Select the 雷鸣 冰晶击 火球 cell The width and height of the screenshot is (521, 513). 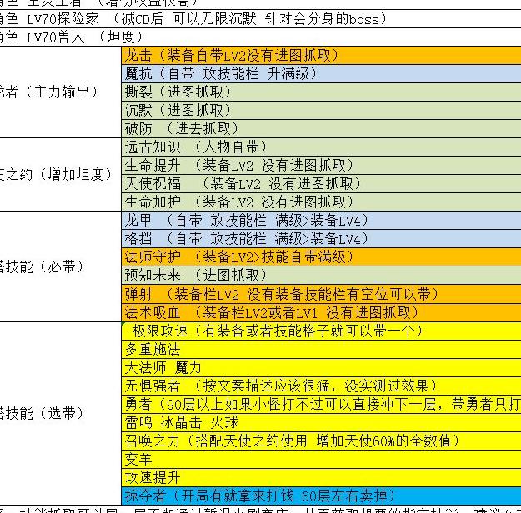click(x=321, y=422)
